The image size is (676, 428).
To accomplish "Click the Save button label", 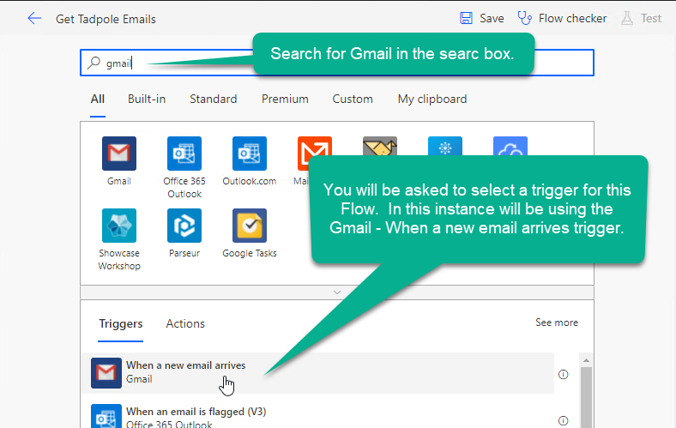I will (492, 18).
